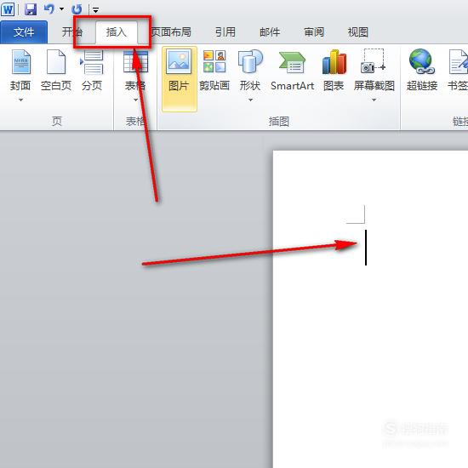Redo the last action
The width and height of the screenshot is (468, 468).
pos(77,9)
